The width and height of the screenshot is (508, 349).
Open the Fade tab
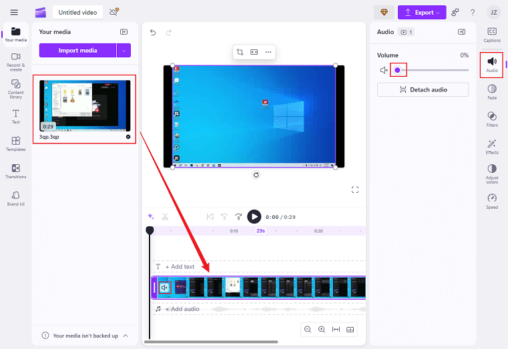(492, 92)
